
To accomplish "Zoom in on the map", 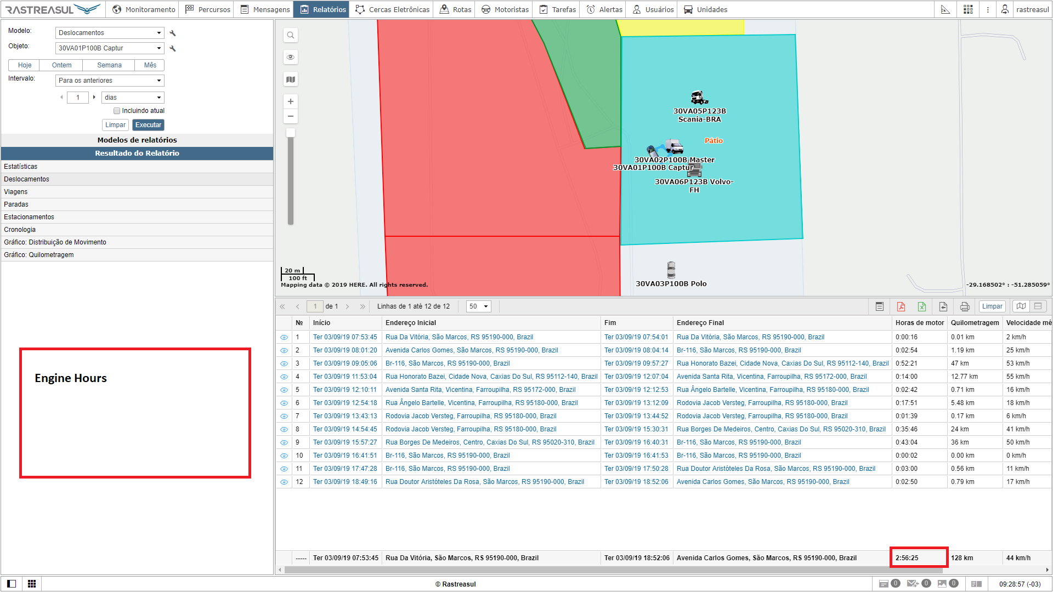I will tap(291, 101).
